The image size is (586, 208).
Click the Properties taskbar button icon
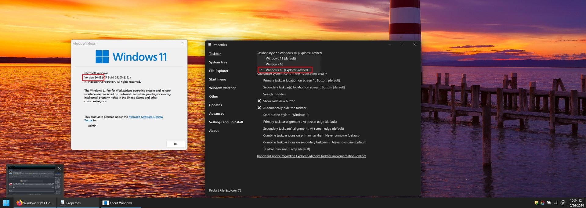point(63,203)
